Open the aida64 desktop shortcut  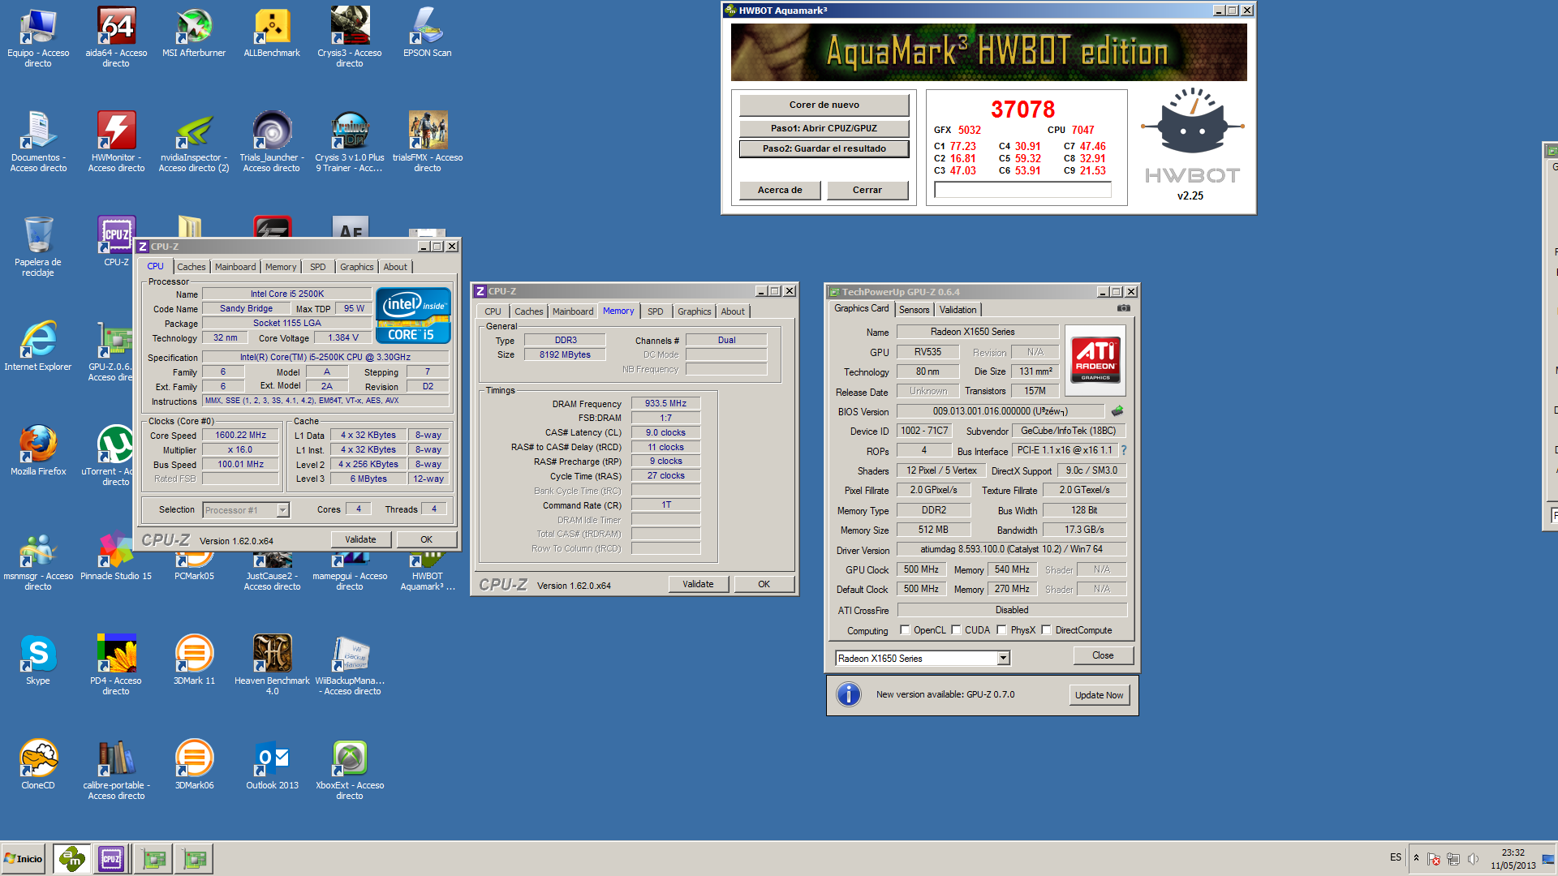[x=116, y=36]
